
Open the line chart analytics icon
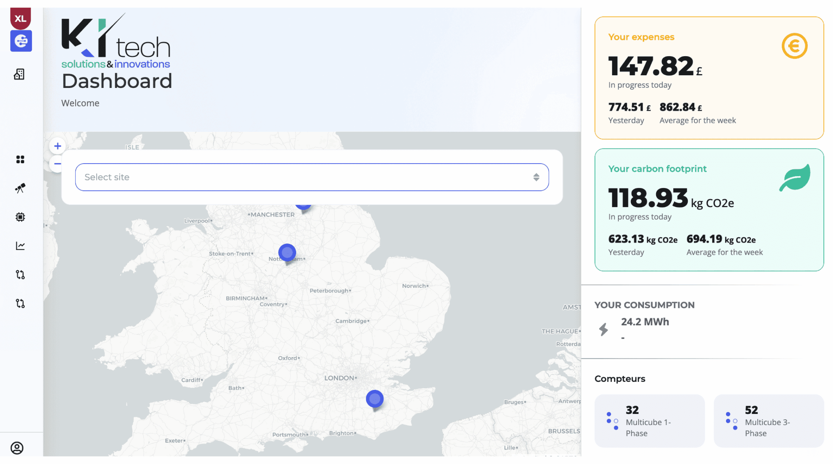point(20,246)
